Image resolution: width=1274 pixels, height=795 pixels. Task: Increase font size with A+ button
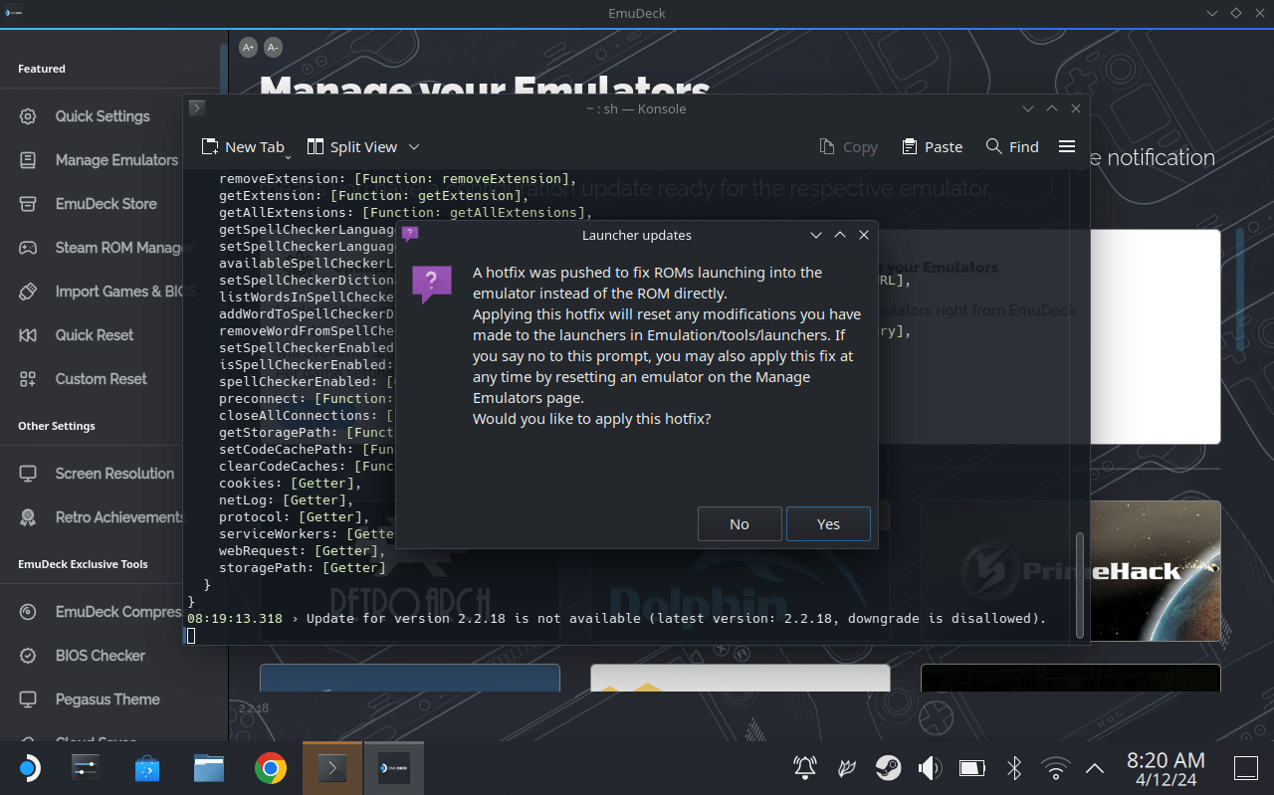point(248,47)
